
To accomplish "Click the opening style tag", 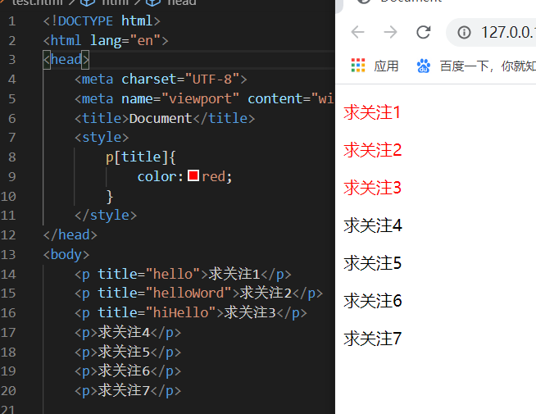I will click(102, 138).
